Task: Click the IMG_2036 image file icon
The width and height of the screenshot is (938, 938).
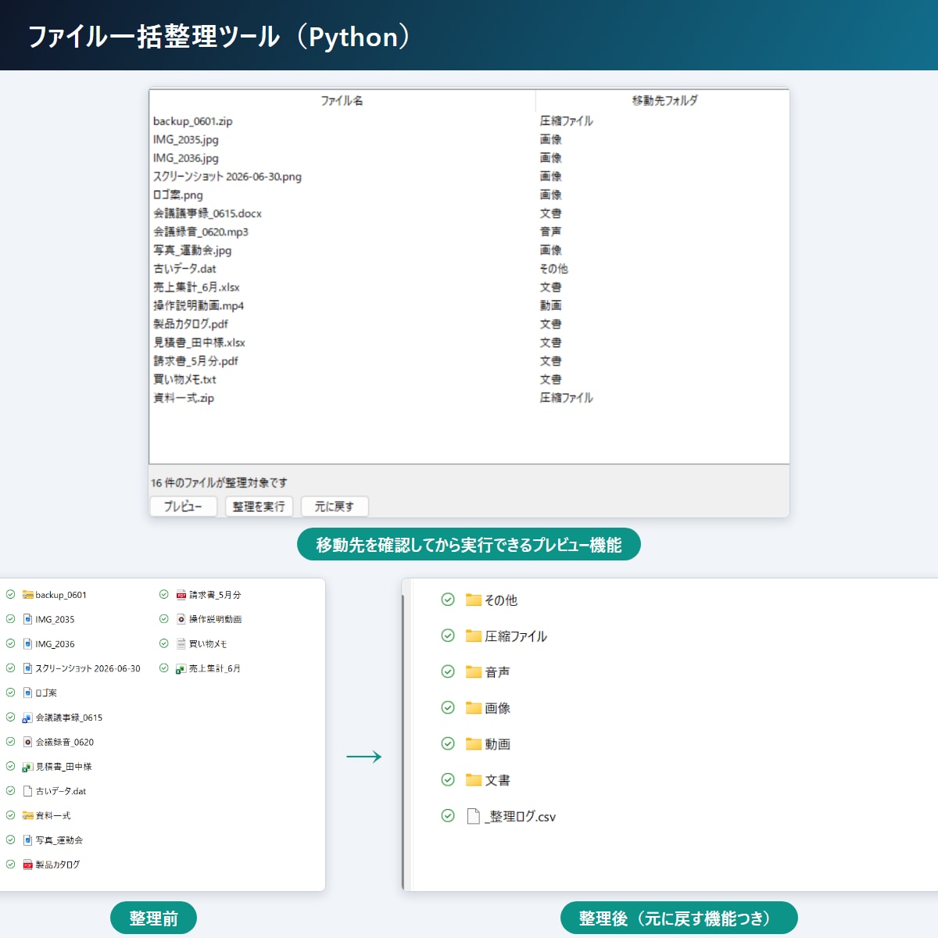Action: click(27, 644)
